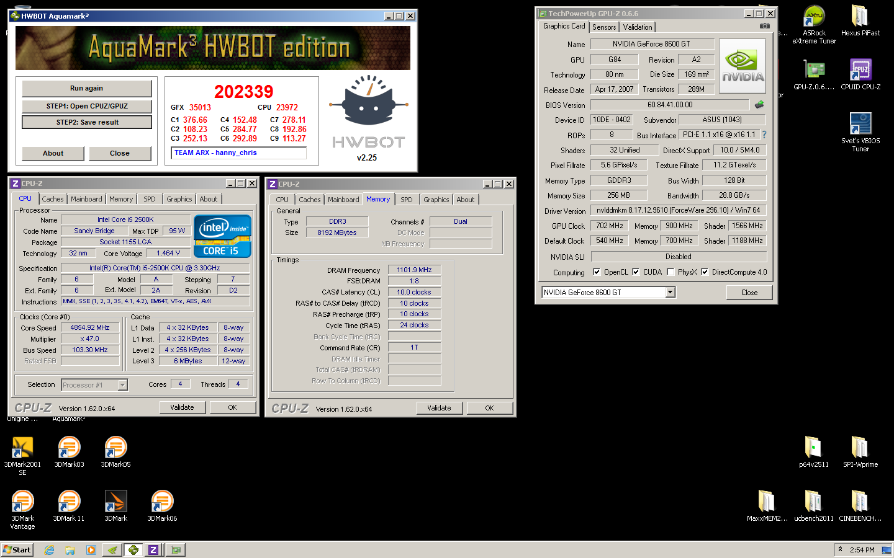Image resolution: width=894 pixels, height=558 pixels.
Task: Click the NVIDIA taskbar button
Action: click(112, 549)
